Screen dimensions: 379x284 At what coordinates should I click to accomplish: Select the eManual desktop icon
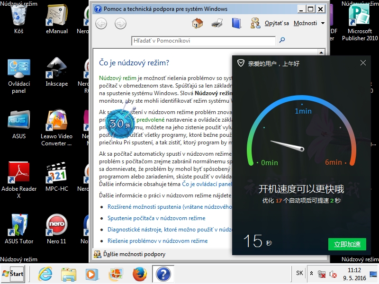coord(57,19)
